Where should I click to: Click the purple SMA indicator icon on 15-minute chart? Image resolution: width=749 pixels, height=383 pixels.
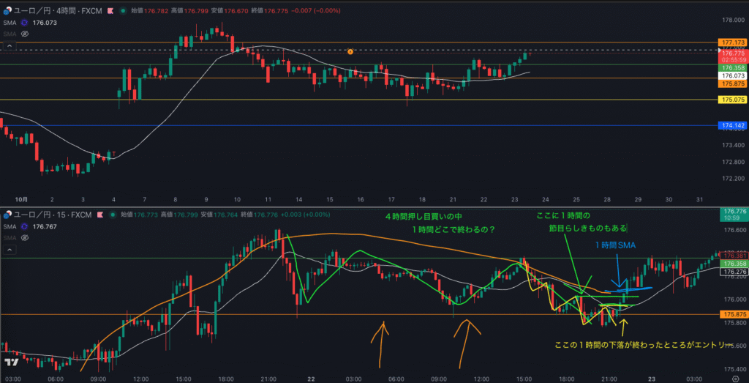(24, 226)
